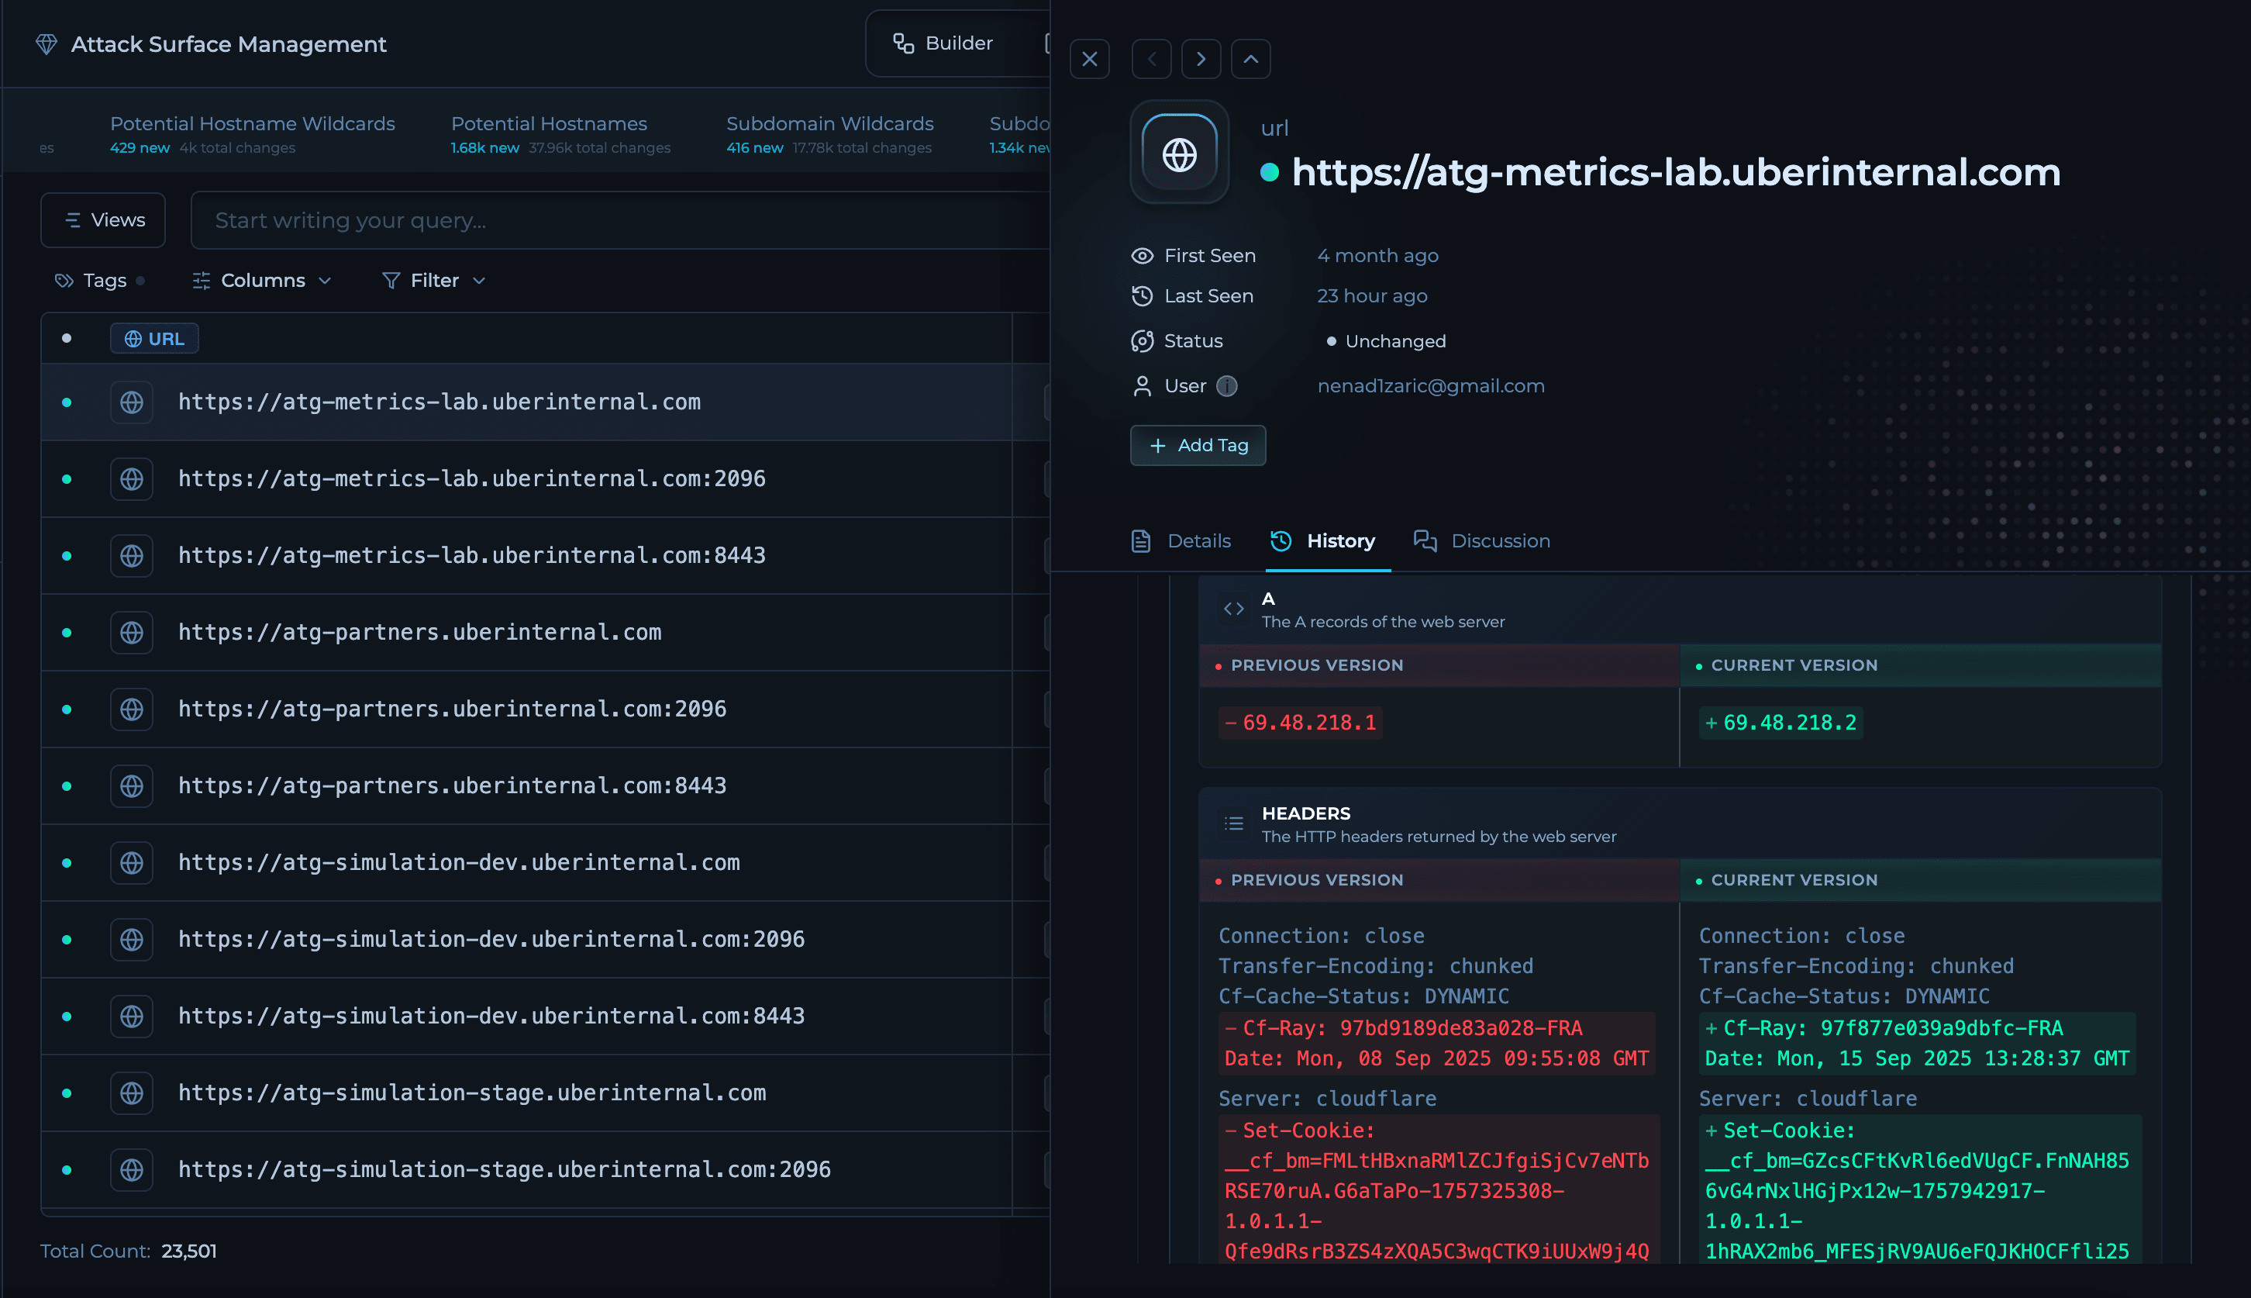Screen dimensions: 2251x1298
Task: Click the info icon next to User
Action: pos(1227,386)
